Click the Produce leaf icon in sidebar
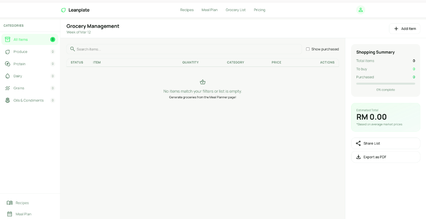The width and height of the screenshot is (426, 219). coord(7,52)
